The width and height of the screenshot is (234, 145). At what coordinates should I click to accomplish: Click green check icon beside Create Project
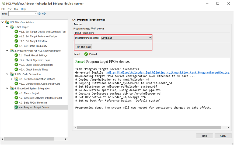(x=16, y=93)
